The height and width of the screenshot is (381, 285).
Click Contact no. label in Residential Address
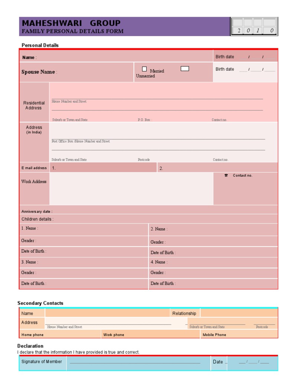tap(219, 120)
